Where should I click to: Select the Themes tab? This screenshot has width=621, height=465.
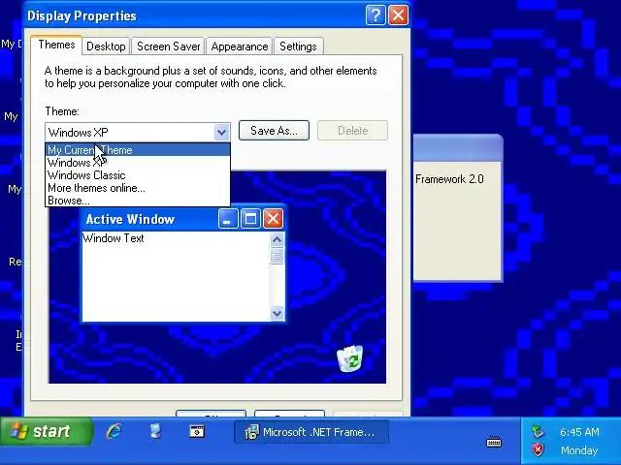click(56, 45)
